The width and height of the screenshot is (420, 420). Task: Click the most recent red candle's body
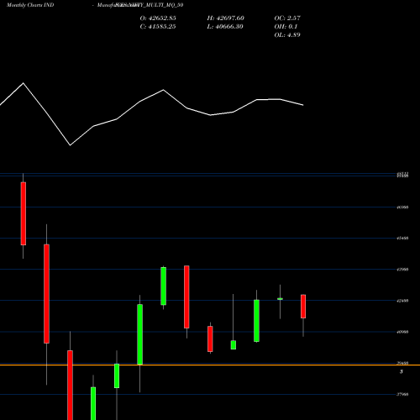(303, 307)
